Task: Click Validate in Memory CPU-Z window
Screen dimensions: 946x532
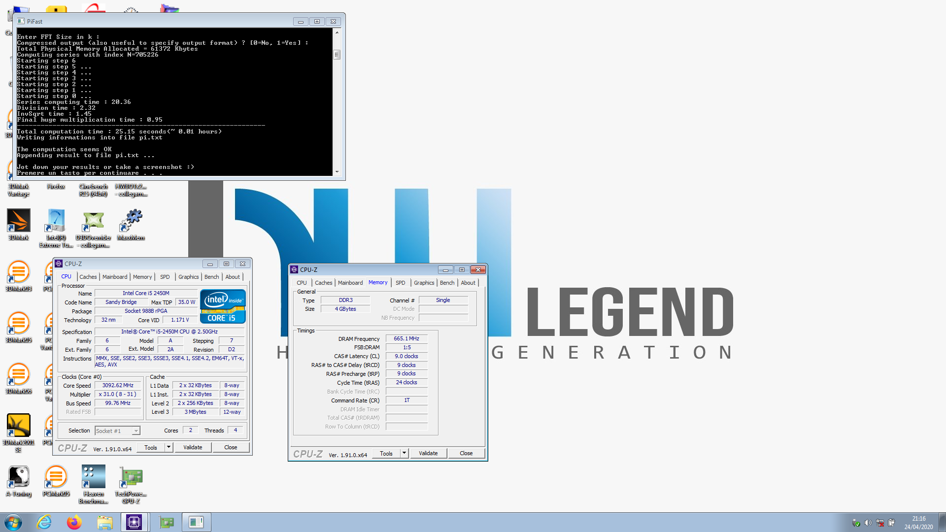Action: [428, 453]
